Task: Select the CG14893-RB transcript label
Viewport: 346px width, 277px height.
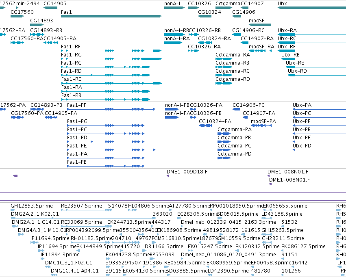Action: pos(46,30)
